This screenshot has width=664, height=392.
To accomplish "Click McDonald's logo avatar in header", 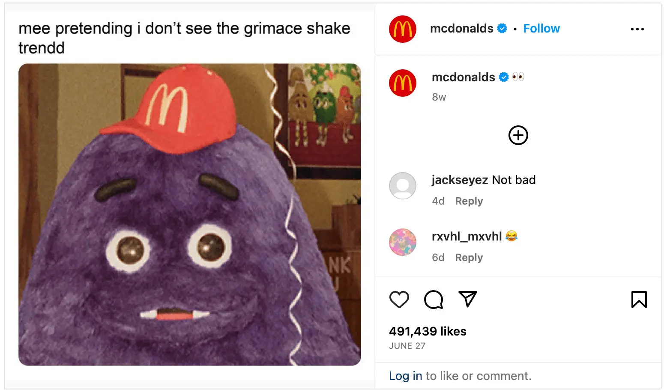I will pos(402,29).
